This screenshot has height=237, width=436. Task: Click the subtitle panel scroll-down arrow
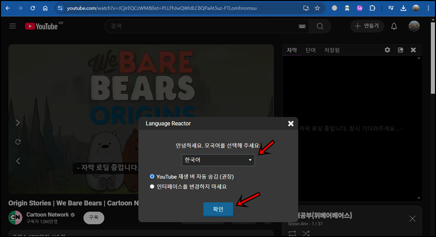pos(419,198)
